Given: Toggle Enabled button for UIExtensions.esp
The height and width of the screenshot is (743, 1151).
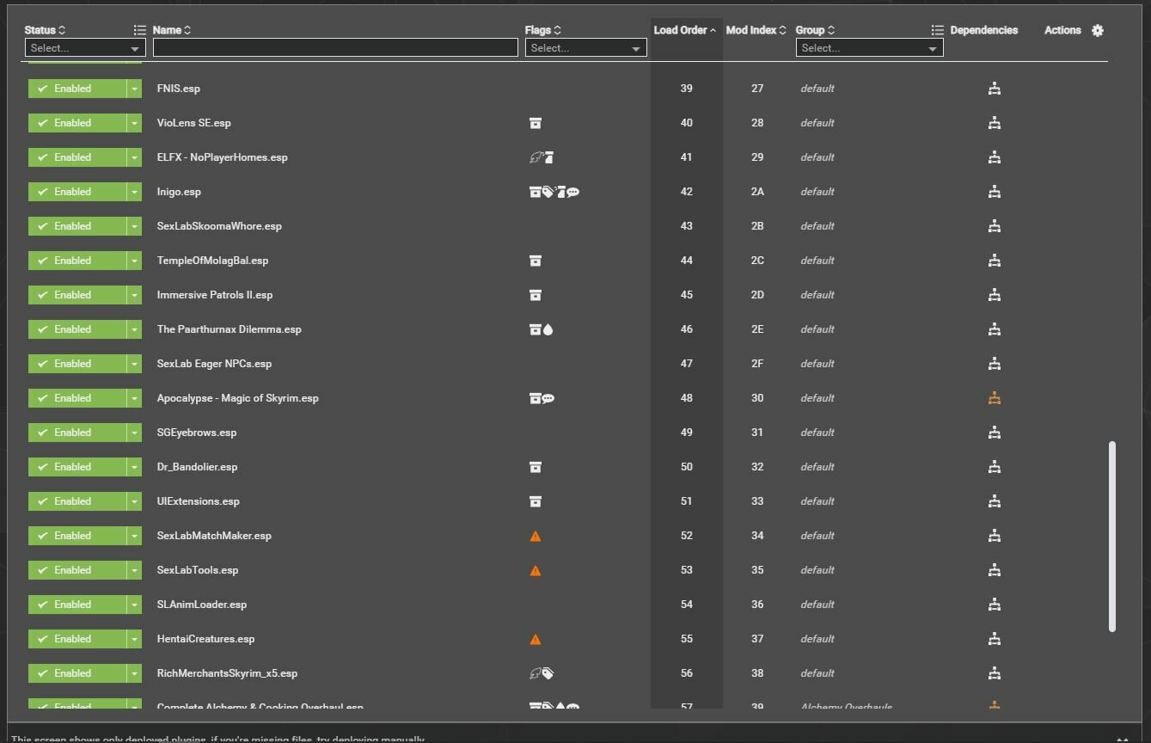Looking at the screenshot, I should click(77, 501).
